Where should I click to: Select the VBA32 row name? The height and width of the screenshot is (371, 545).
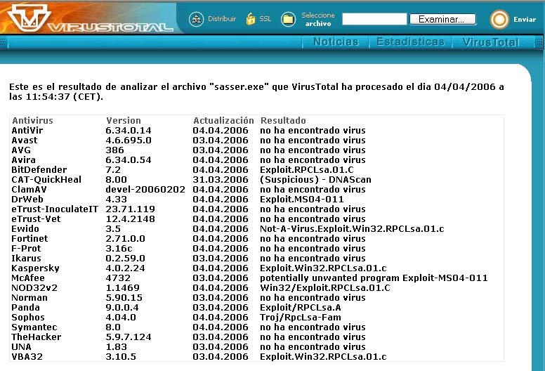[27, 357]
